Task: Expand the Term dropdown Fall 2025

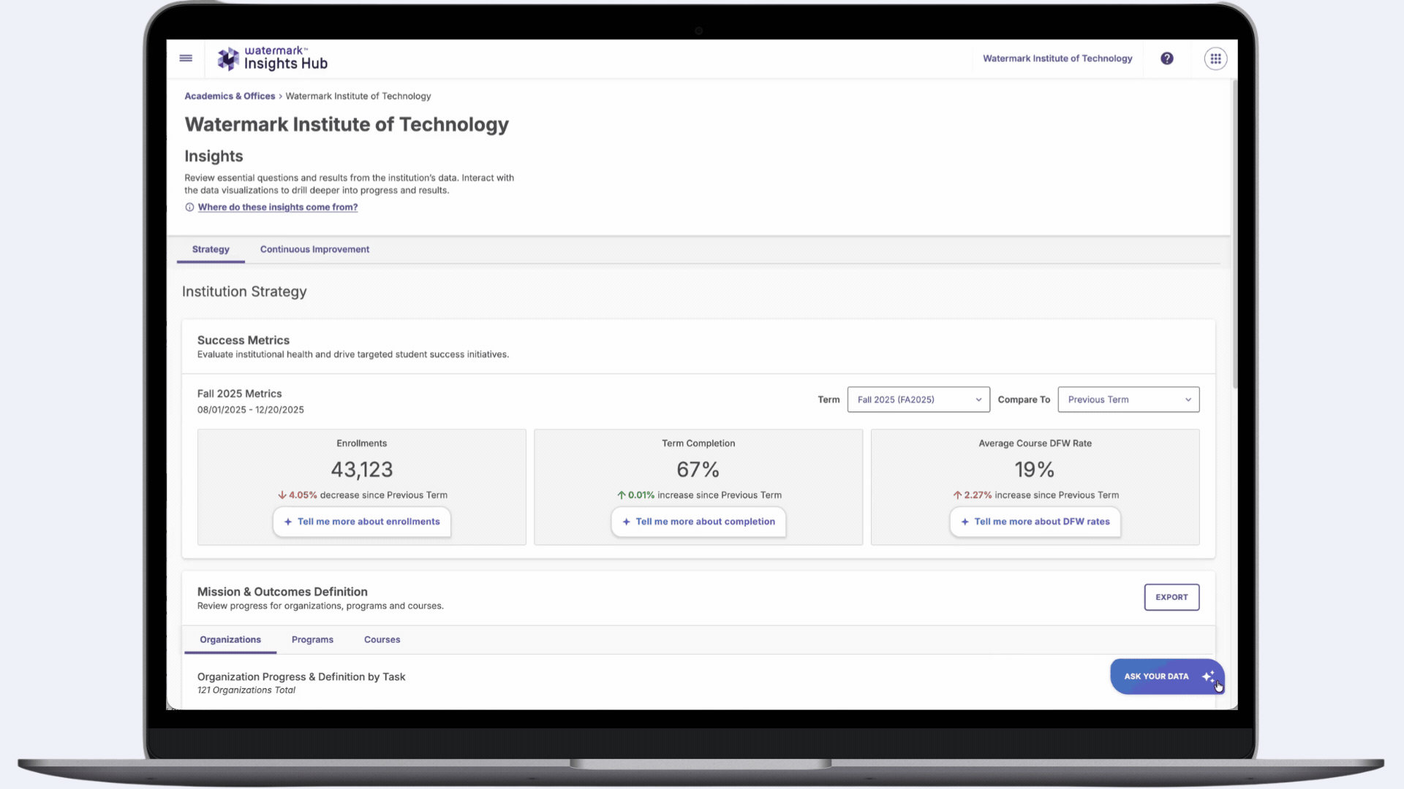Action: (x=918, y=400)
